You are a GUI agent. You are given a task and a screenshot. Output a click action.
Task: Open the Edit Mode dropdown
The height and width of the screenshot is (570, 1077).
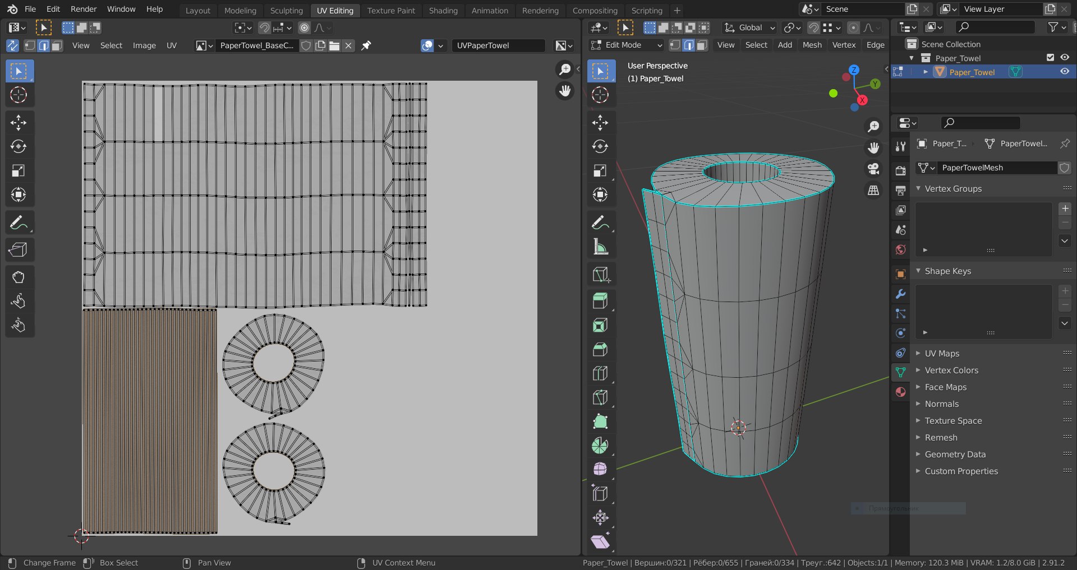[627, 45]
